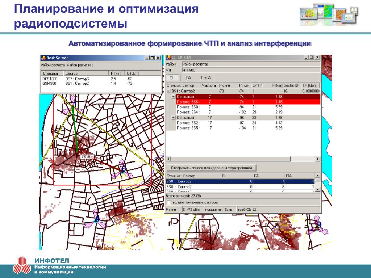Click the R [km] header in Best Server
Viewport: 371px width, 278px height.
tap(117, 73)
